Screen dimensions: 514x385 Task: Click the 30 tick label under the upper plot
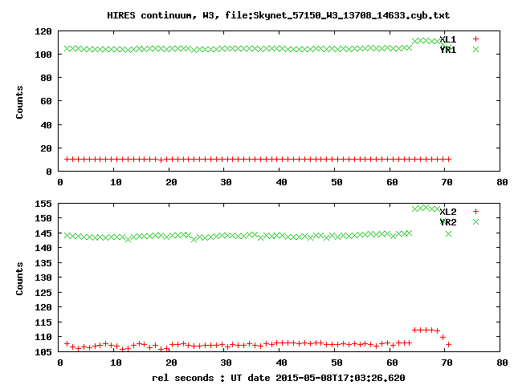[226, 182]
